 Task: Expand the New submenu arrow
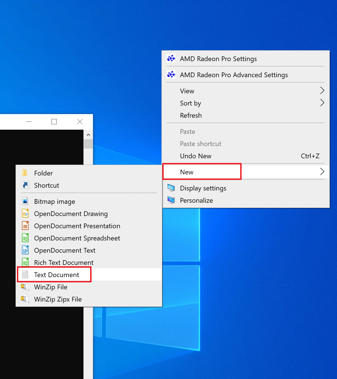coord(322,171)
